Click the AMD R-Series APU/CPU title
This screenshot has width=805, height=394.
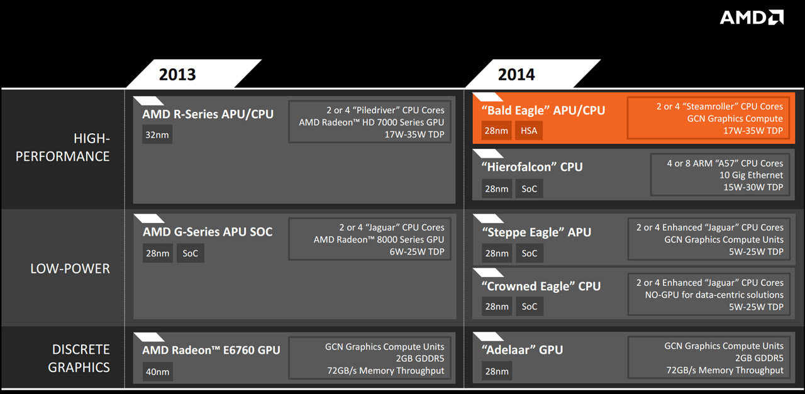(x=208, y=114)
